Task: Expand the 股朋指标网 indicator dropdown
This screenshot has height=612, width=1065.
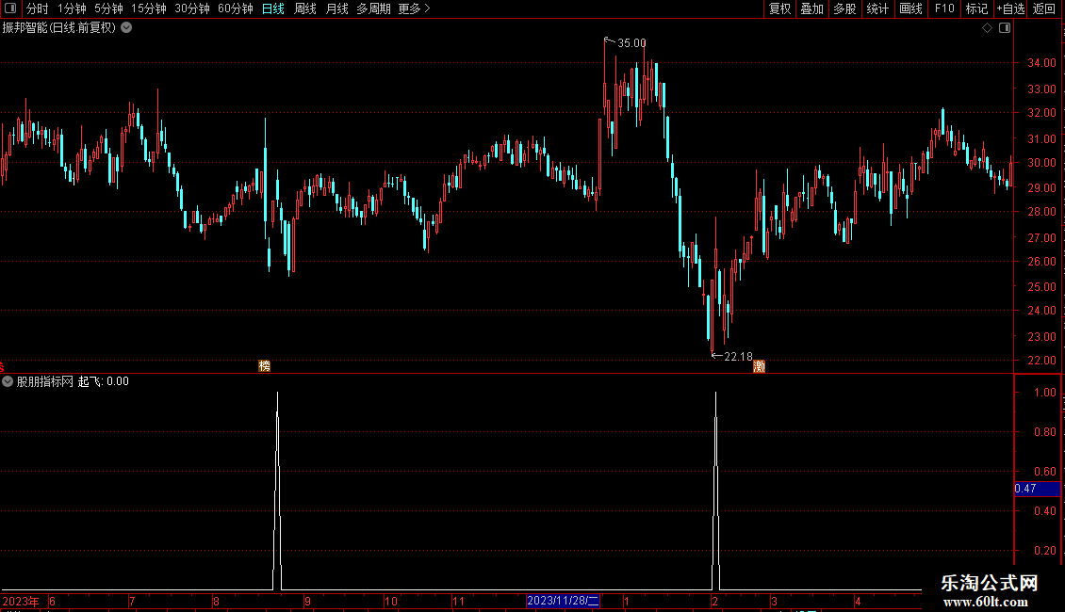Action: pos(8,381)
